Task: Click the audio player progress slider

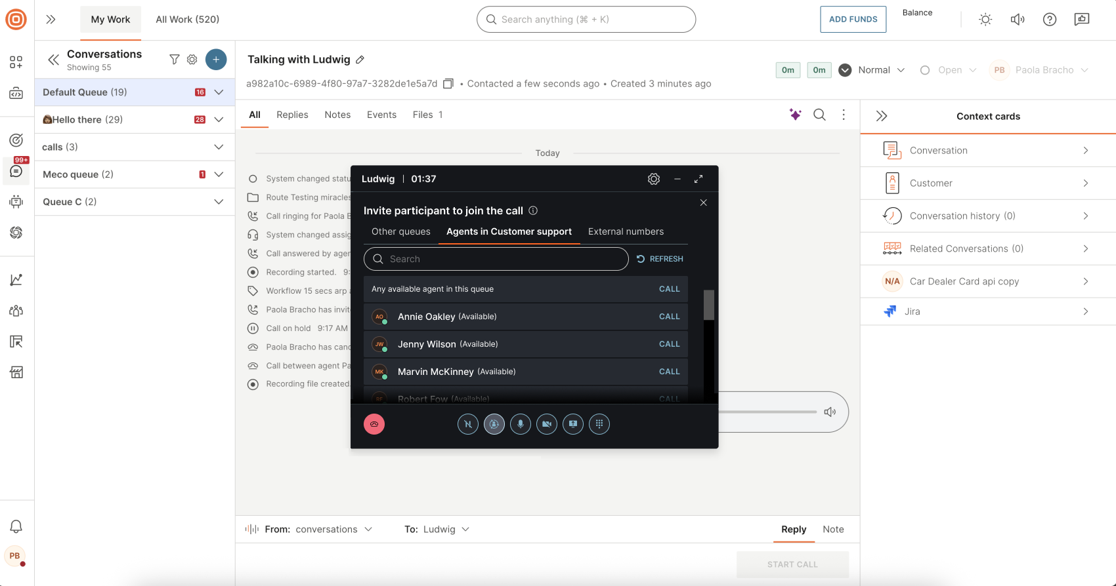Action: (768, 412)
